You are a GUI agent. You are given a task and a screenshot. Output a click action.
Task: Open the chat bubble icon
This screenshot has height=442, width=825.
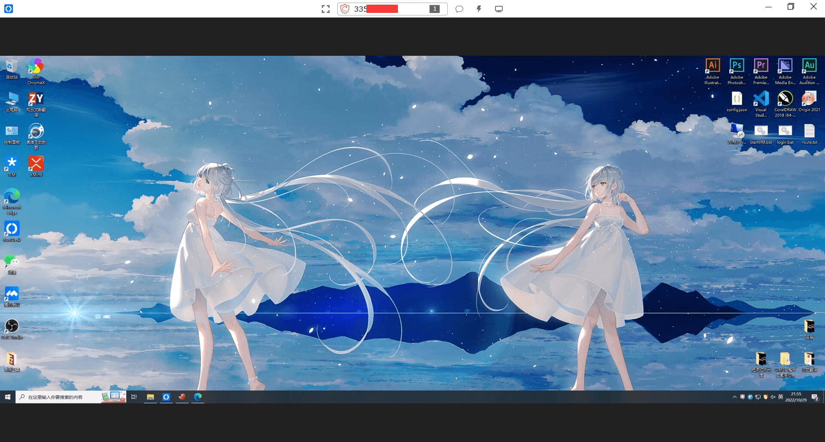tap(459, 9)
